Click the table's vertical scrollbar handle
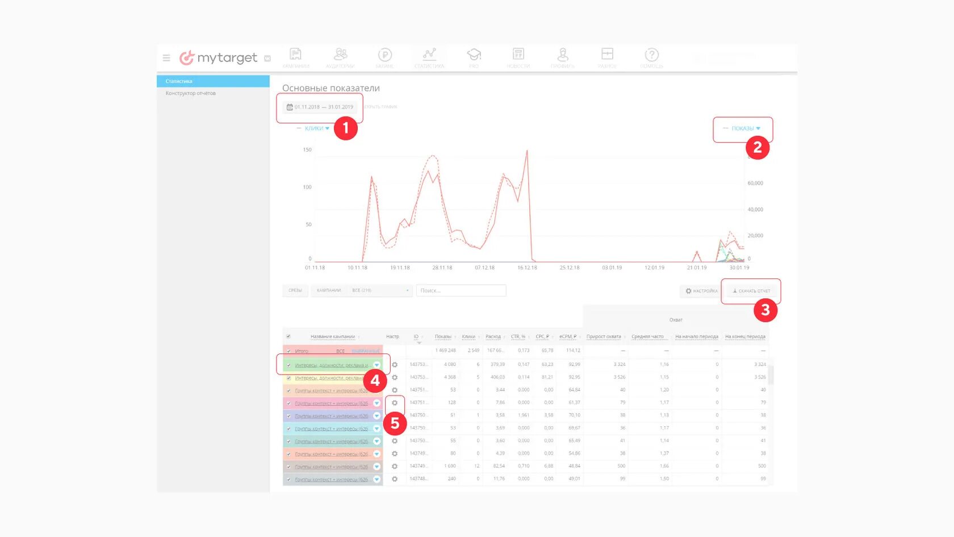Screen dimensions: 954x537 (771, 375)
